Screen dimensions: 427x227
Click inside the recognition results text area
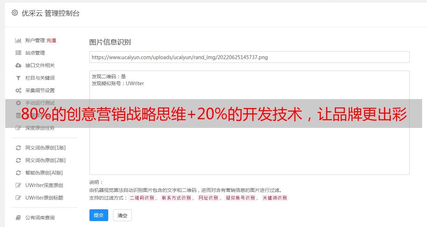pos(249,122)
